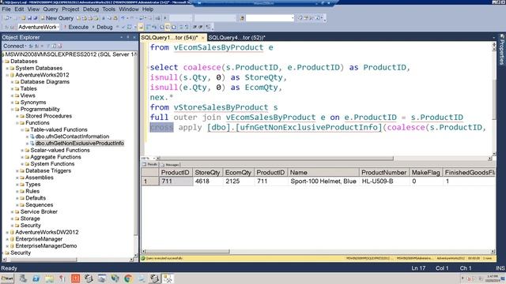Click the results grid horizontal scrollbar

[x=188, y=252]
